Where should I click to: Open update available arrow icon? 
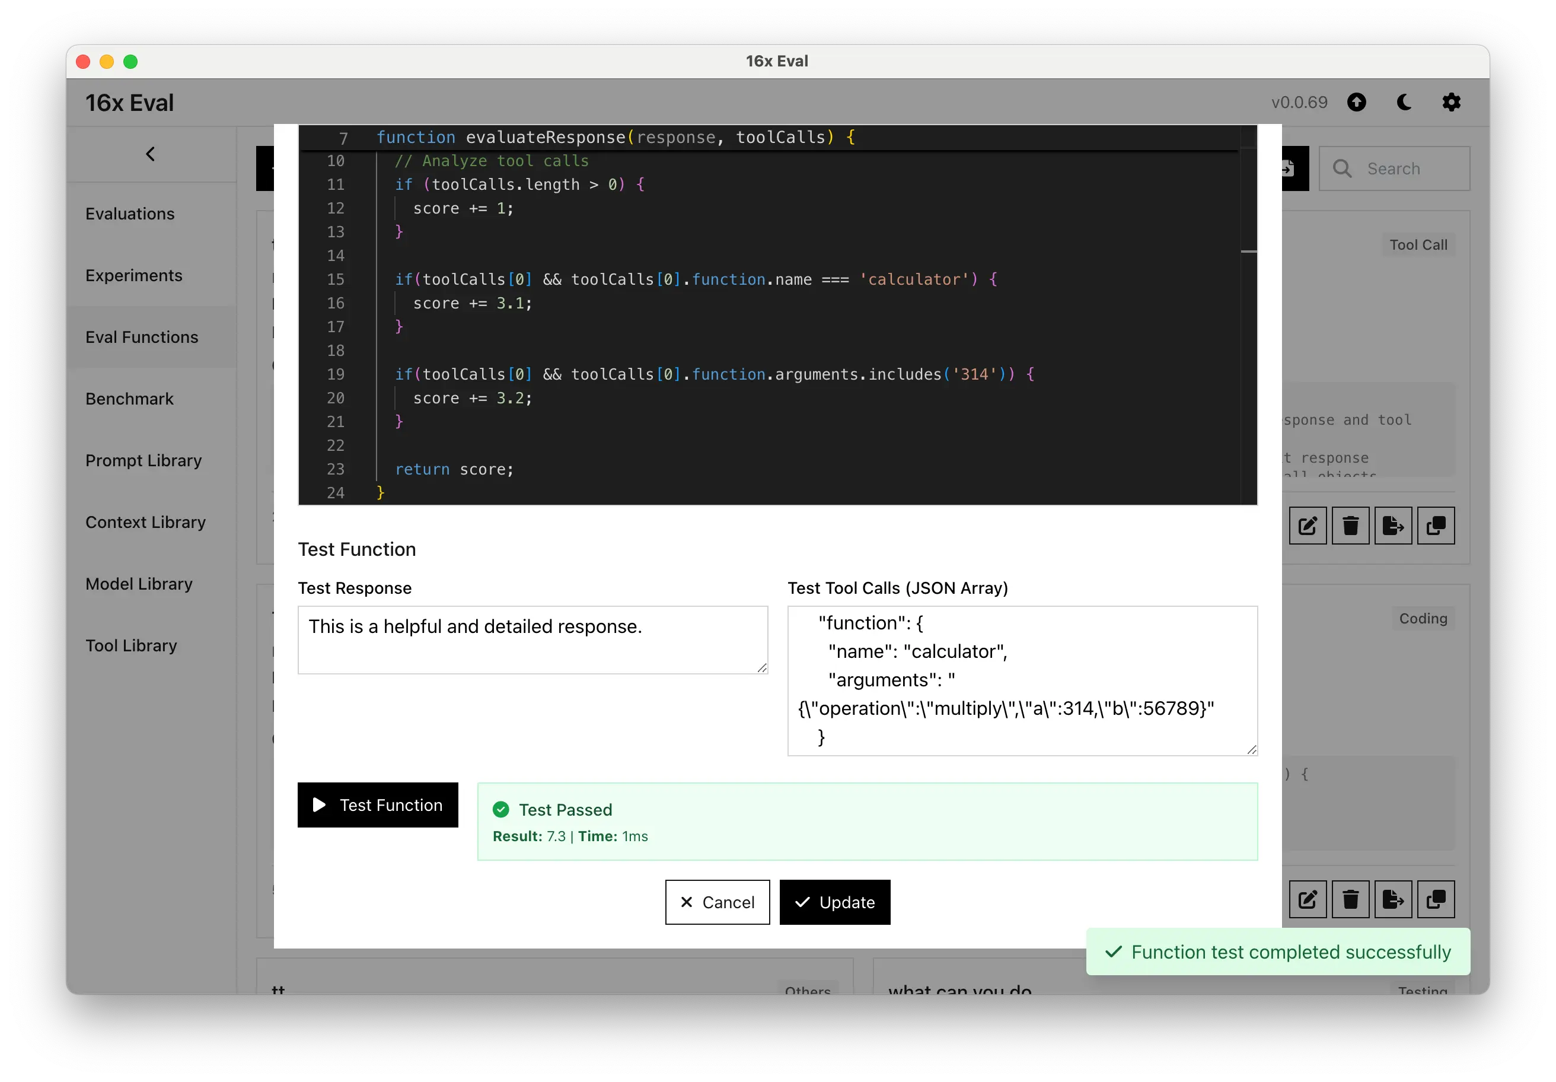point(1357,103)
